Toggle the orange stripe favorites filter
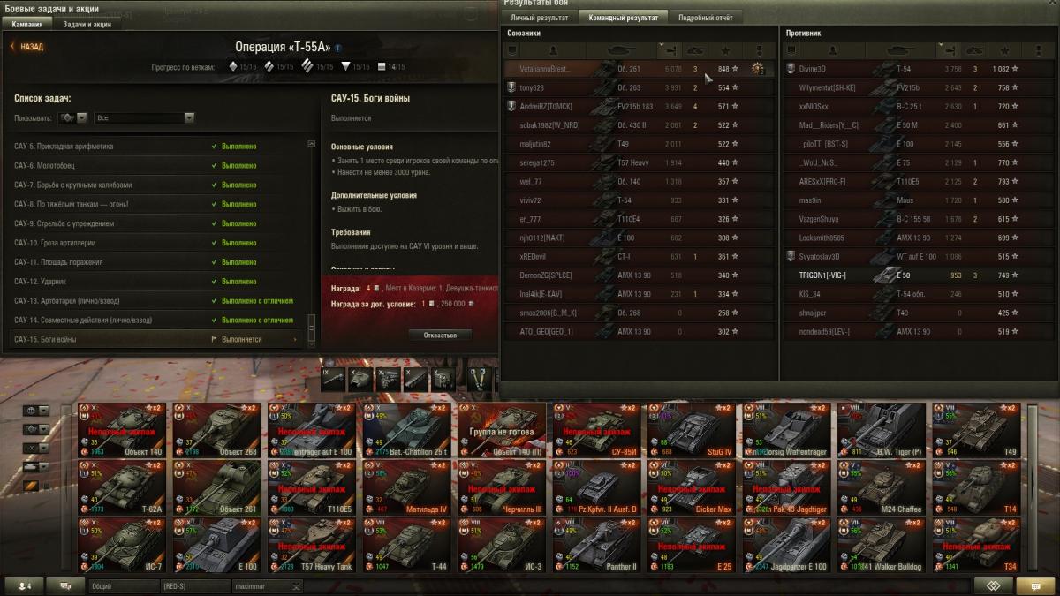 click(x=30, y=485)
